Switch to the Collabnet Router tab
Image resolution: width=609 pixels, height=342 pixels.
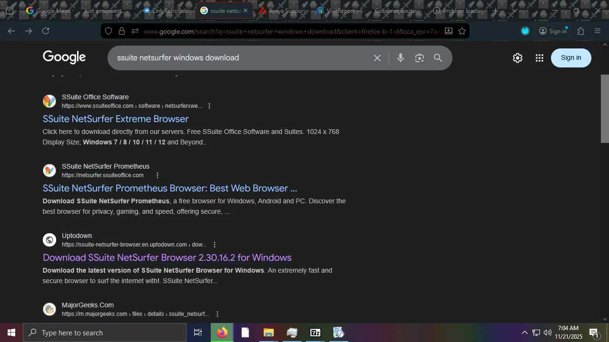point(398,10)
